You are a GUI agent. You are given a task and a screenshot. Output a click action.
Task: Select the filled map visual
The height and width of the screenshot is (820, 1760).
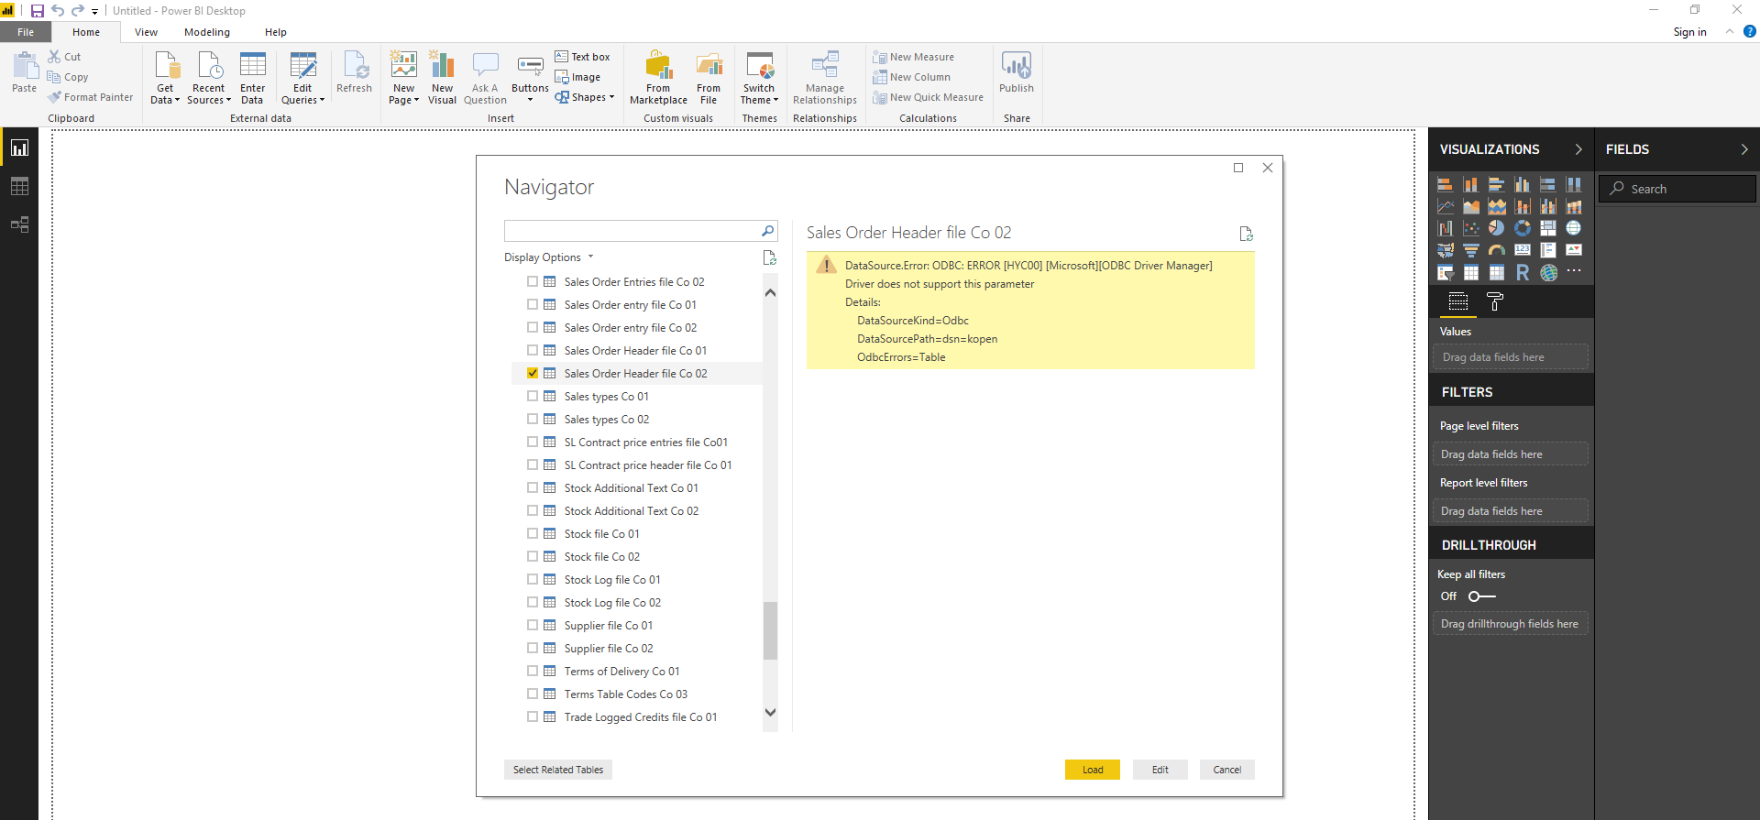1445,250
